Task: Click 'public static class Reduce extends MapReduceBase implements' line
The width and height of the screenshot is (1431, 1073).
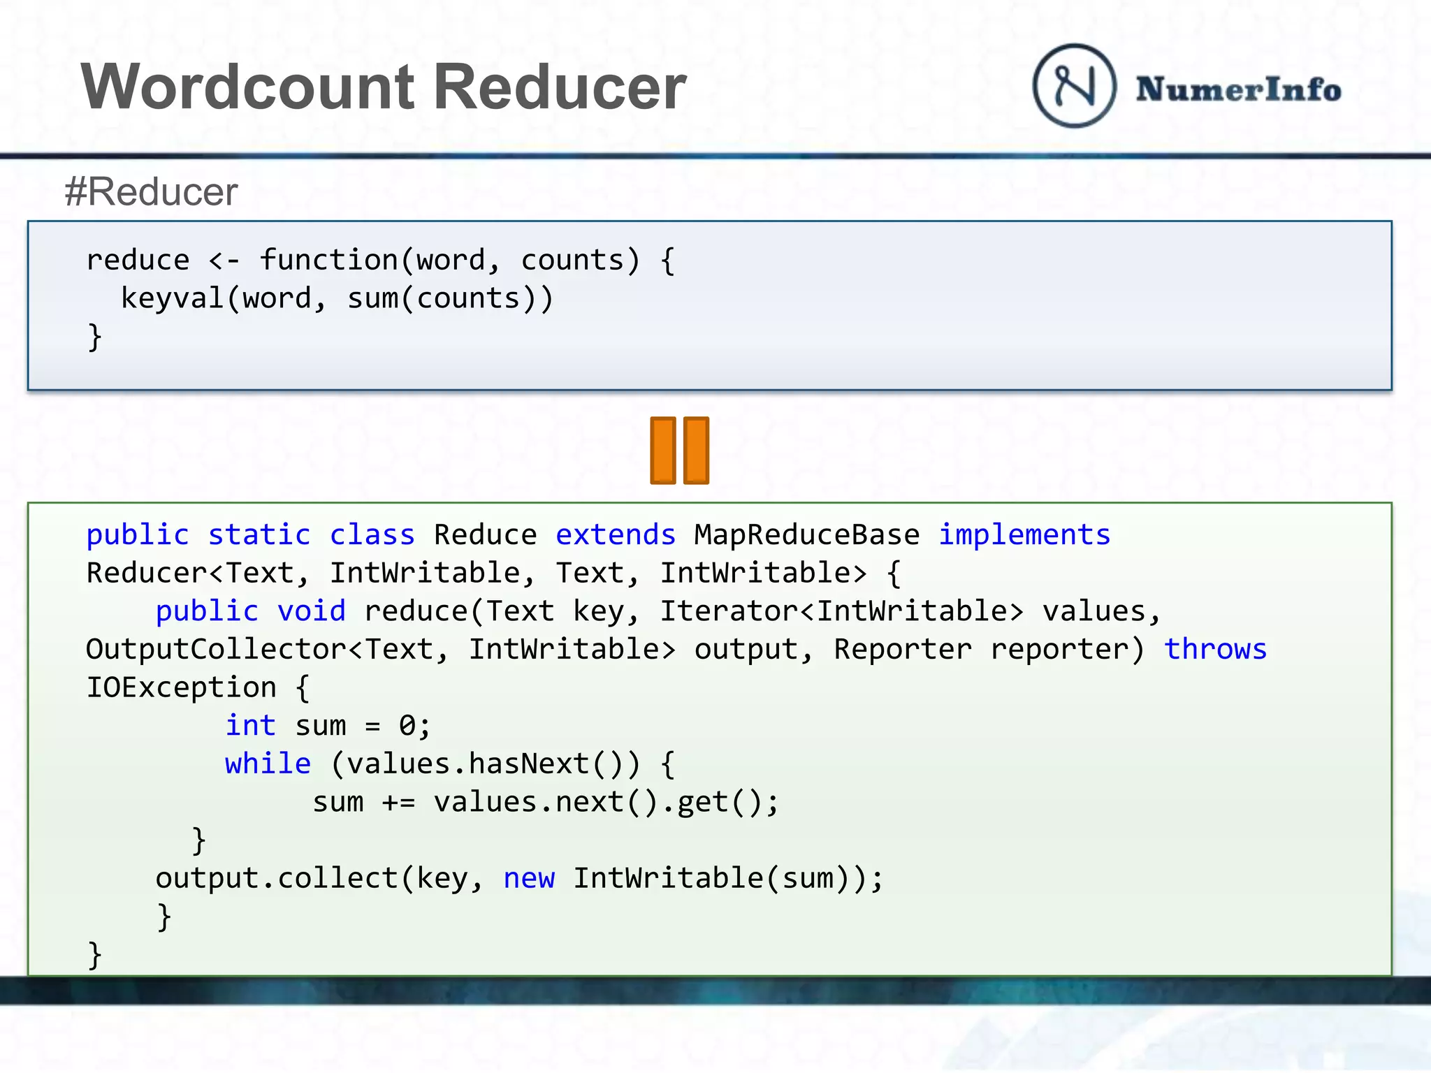Action: click(x=598, y=535)
